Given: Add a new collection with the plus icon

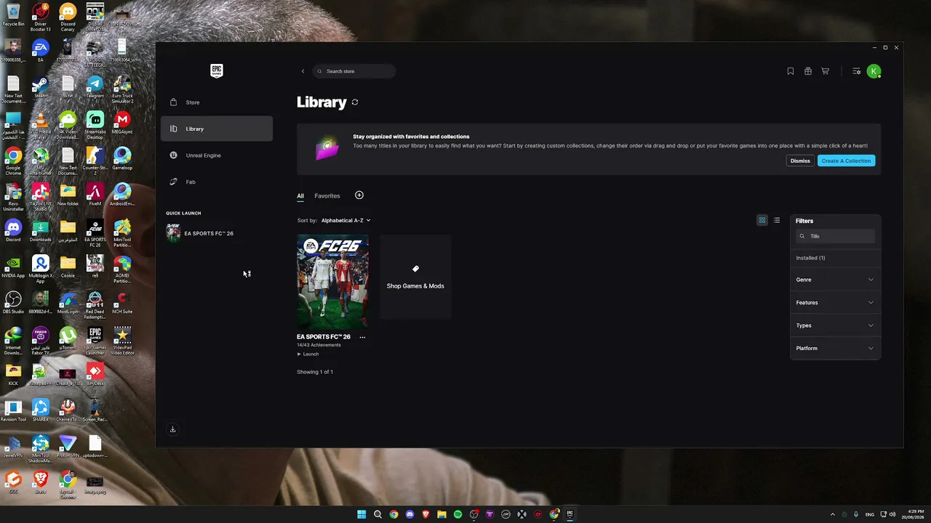Looking at the screenshot, I should [x=359, y=195].
